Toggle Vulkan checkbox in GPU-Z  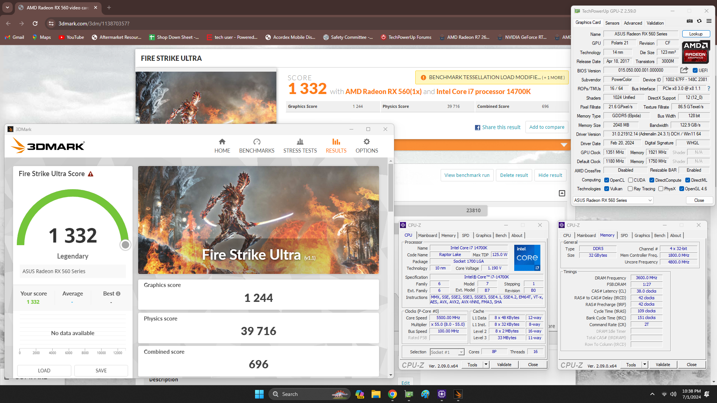click(606, 189)
